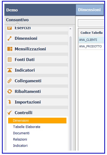Click the Dimensioni connector icon
The image size is (107, 155).
point(10,38)
